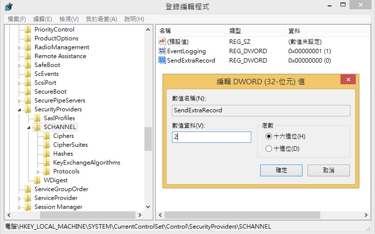Viewport: 375px width, 234px height.
Task: Collapse the SCHANNEL tree node
Action: pyautogui.click(x=29, y=127)
